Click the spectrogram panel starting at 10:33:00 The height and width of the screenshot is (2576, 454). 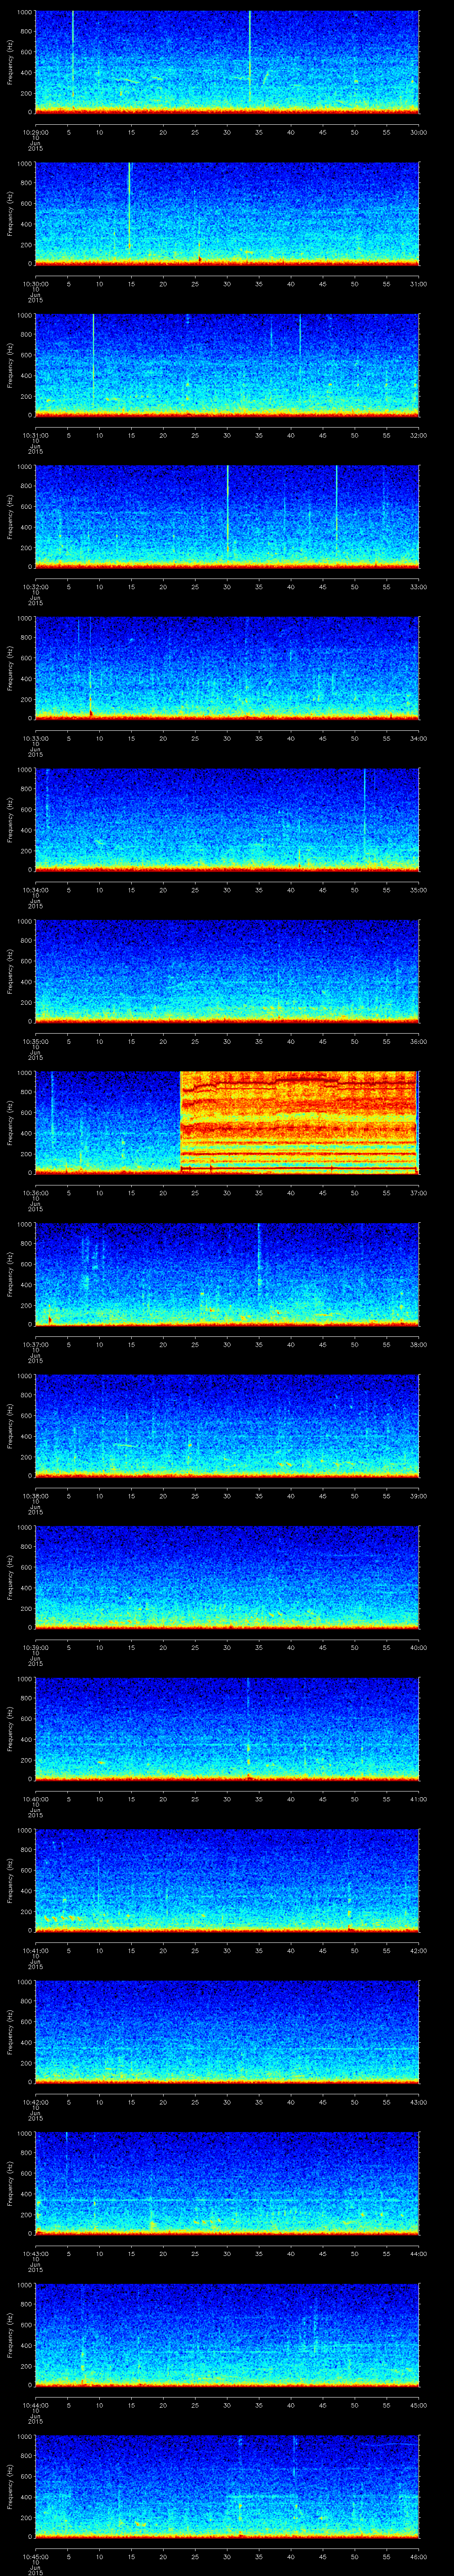click(x=227, y=668)
